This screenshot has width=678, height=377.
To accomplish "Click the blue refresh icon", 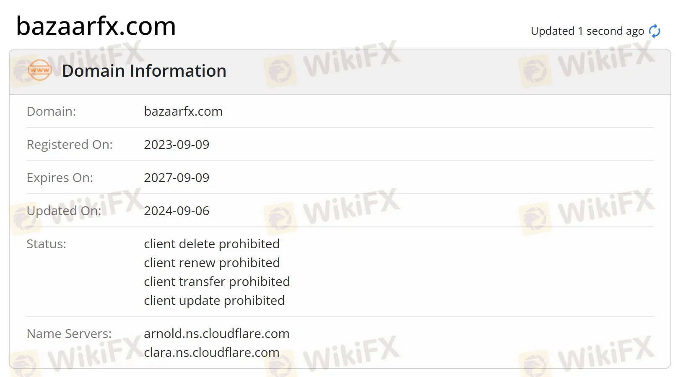I will click(x=654, y=31).
